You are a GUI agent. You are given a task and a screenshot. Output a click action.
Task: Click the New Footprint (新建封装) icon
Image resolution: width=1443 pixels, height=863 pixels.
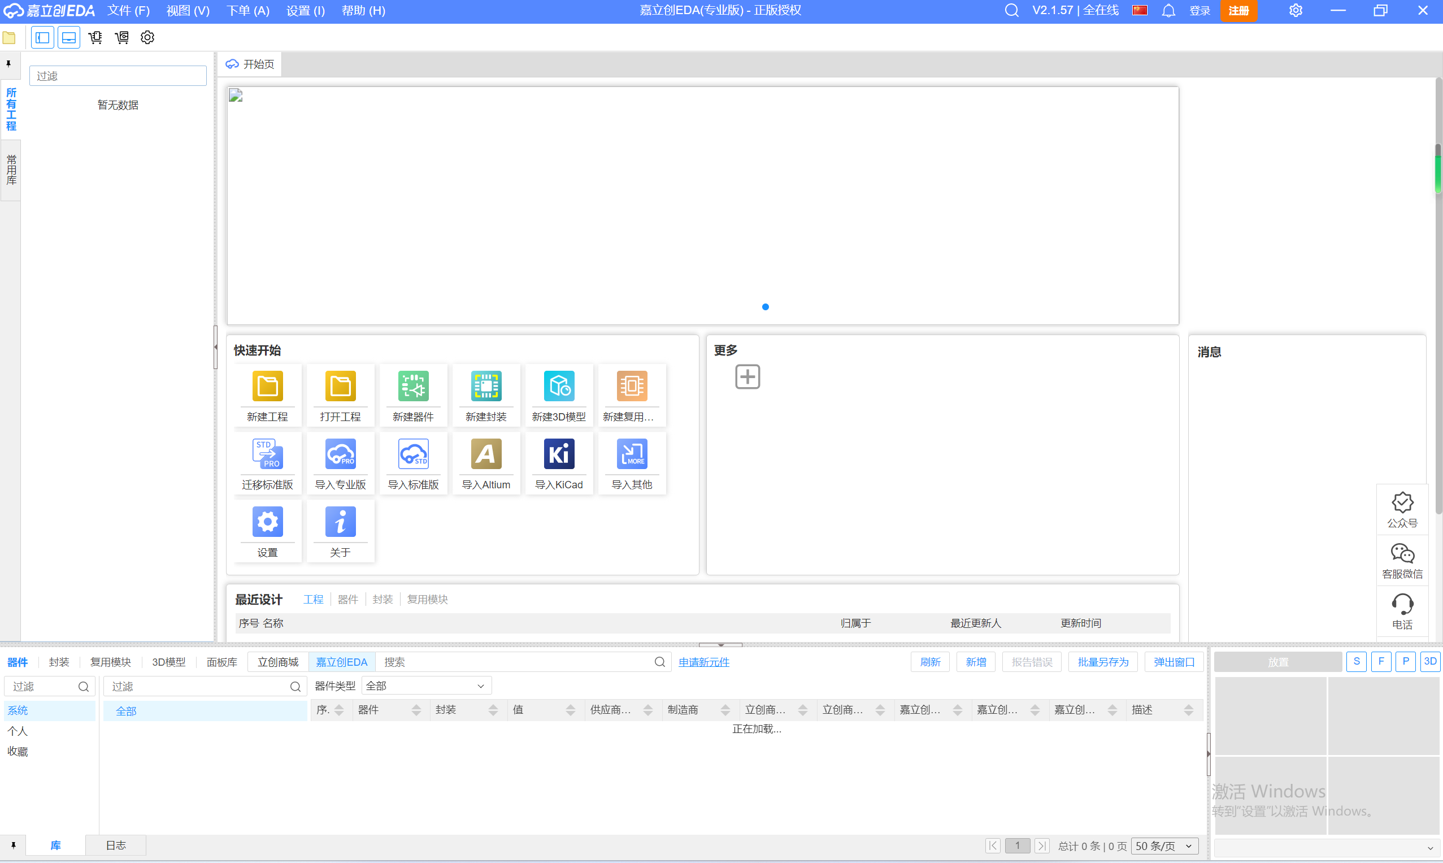(x=485, y=386)
